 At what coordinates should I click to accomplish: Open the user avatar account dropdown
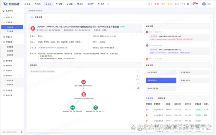tap(208, 4)
